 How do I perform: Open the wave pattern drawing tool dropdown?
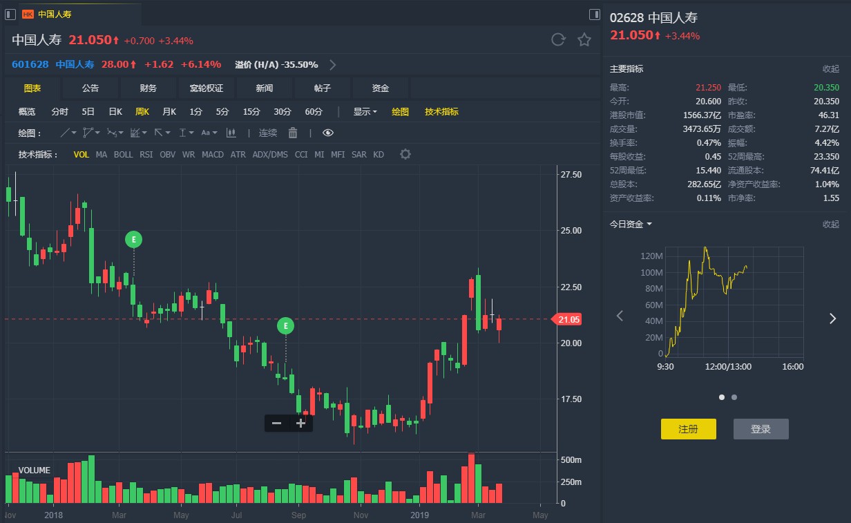pyautogui.click(x=115, y=133)
